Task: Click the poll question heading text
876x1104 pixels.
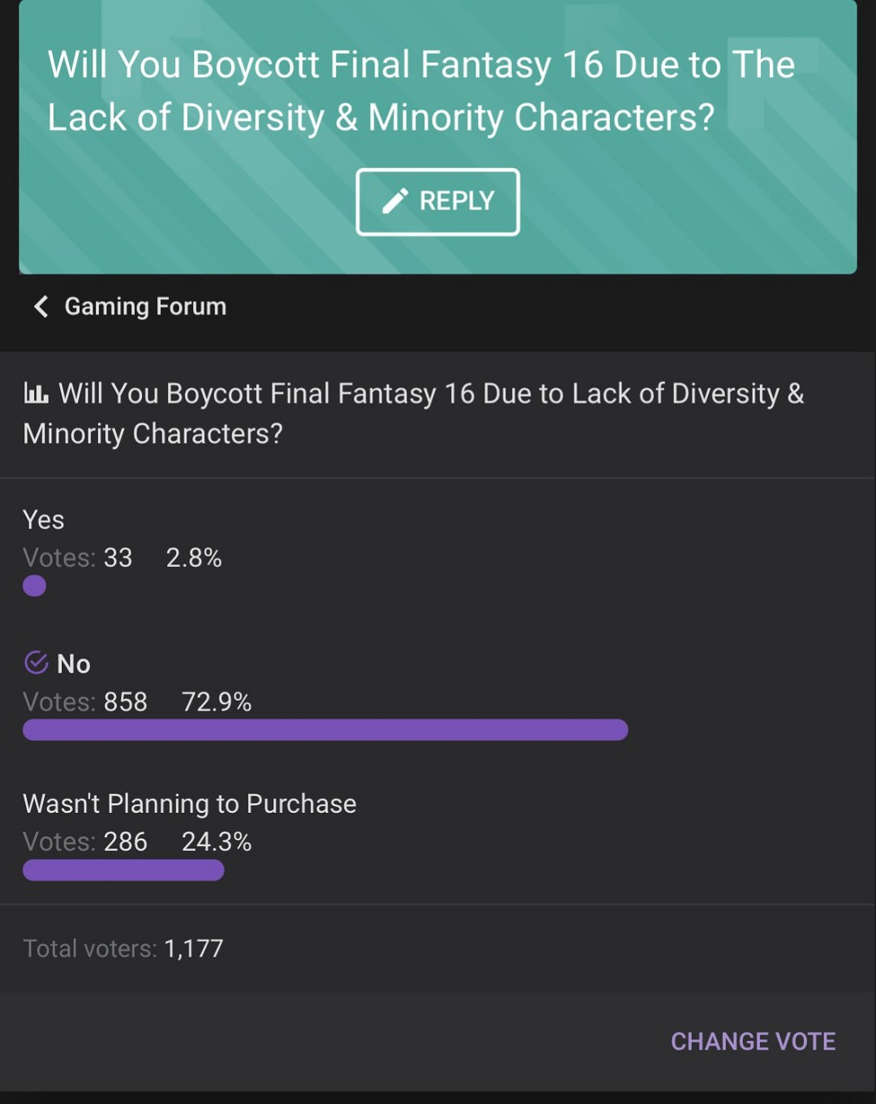Action: [414, 414]
